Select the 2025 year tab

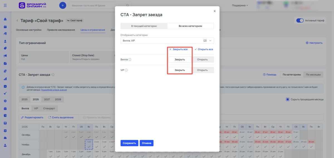[x=24, y=99]
